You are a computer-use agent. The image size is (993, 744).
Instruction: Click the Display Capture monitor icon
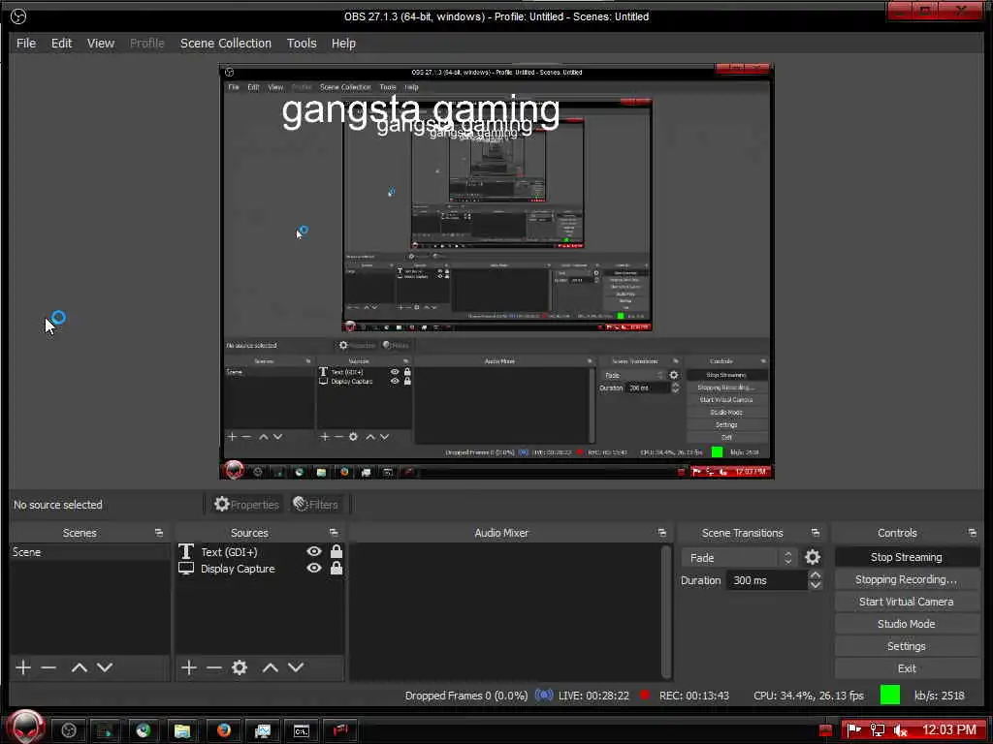[x=185, y=568]
